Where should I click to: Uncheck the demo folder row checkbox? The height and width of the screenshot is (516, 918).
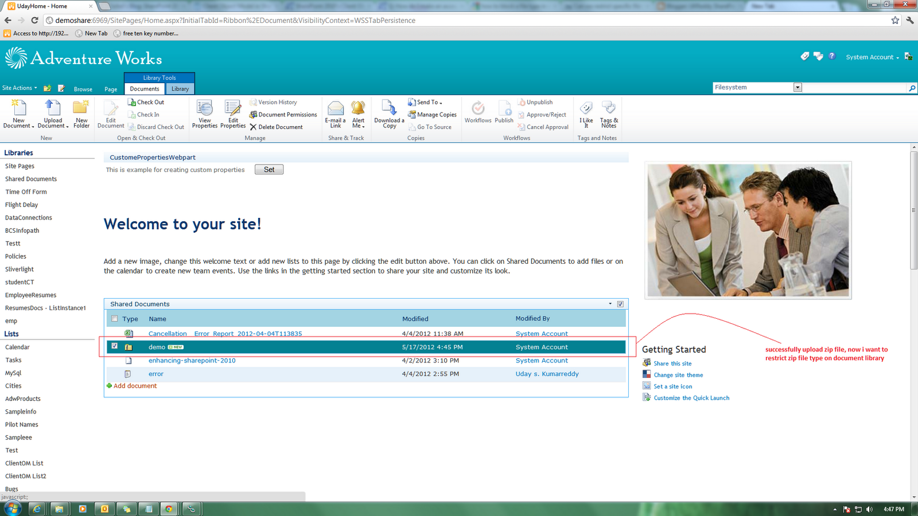(115, 346)
